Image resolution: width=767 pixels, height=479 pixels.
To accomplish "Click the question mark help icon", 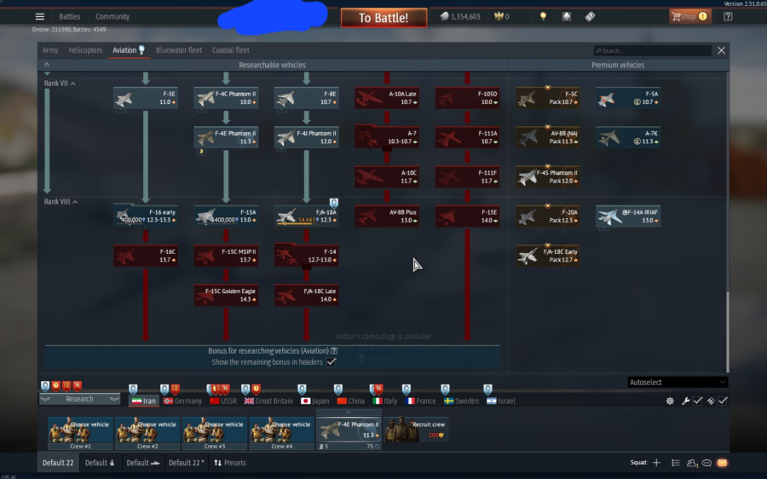I will 728,16.
